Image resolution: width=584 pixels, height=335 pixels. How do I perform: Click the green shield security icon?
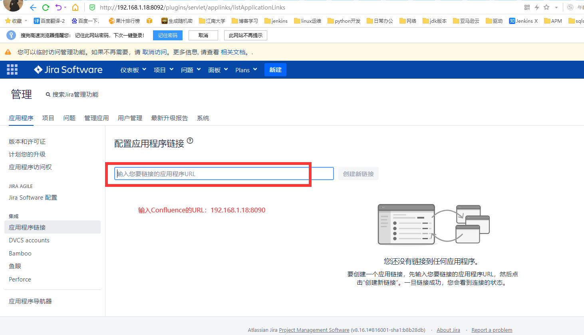[92, 7]
